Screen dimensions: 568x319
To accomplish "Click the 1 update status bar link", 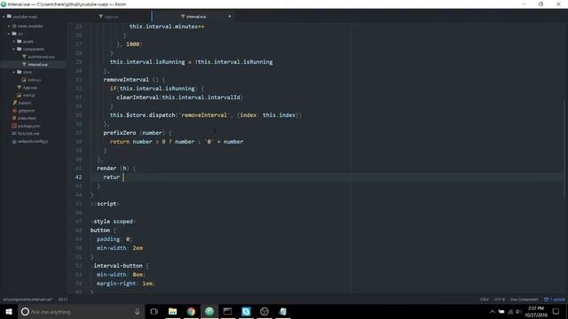I will pyautogui.click(x=555, y=300).
